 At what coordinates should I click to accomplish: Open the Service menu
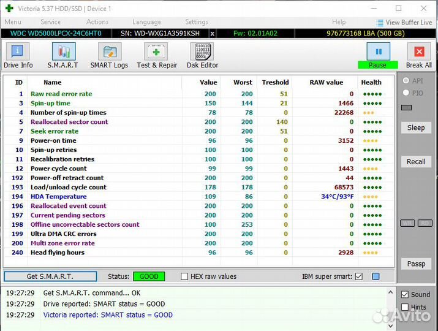coord(50,22)
